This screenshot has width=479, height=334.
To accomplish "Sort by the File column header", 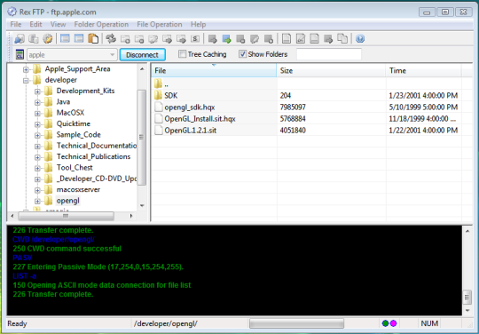I will (x=214, y=71).
